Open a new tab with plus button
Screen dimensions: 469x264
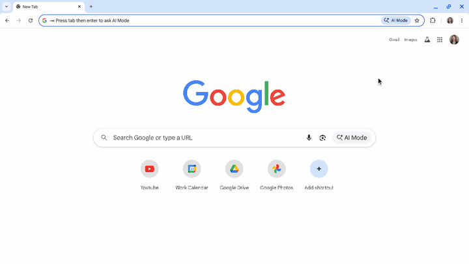[91, 7]
